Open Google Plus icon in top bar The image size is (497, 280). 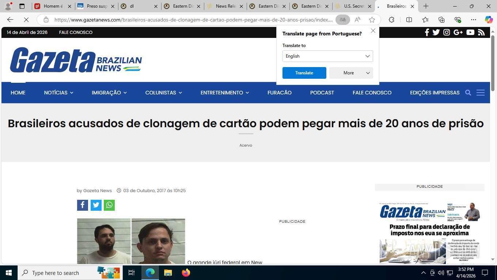tap(458, 32)
